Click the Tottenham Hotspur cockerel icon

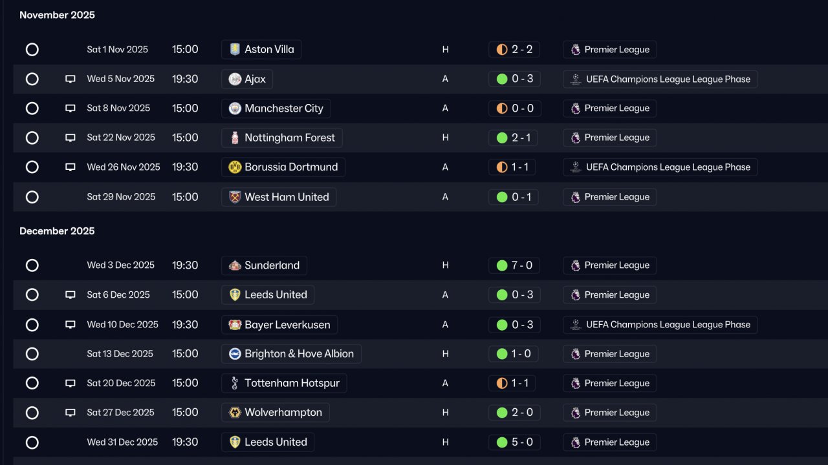coord(235,384)
